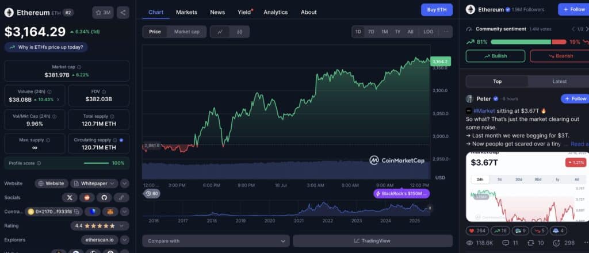589x253 pixels.
Task: Repost Peter's post
Action: pos(536,243)
